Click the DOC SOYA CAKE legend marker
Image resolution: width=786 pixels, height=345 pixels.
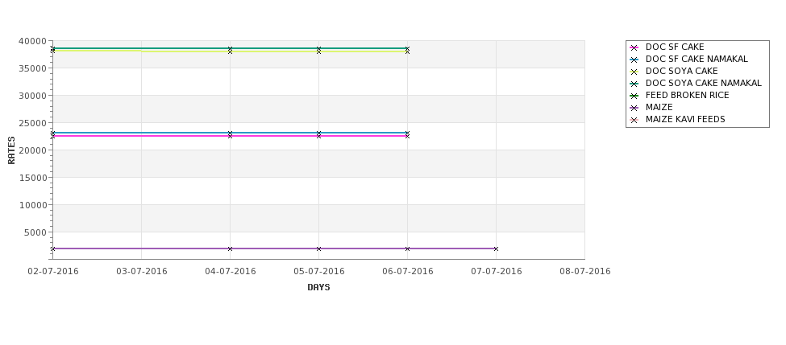click(x=634, y=72)
